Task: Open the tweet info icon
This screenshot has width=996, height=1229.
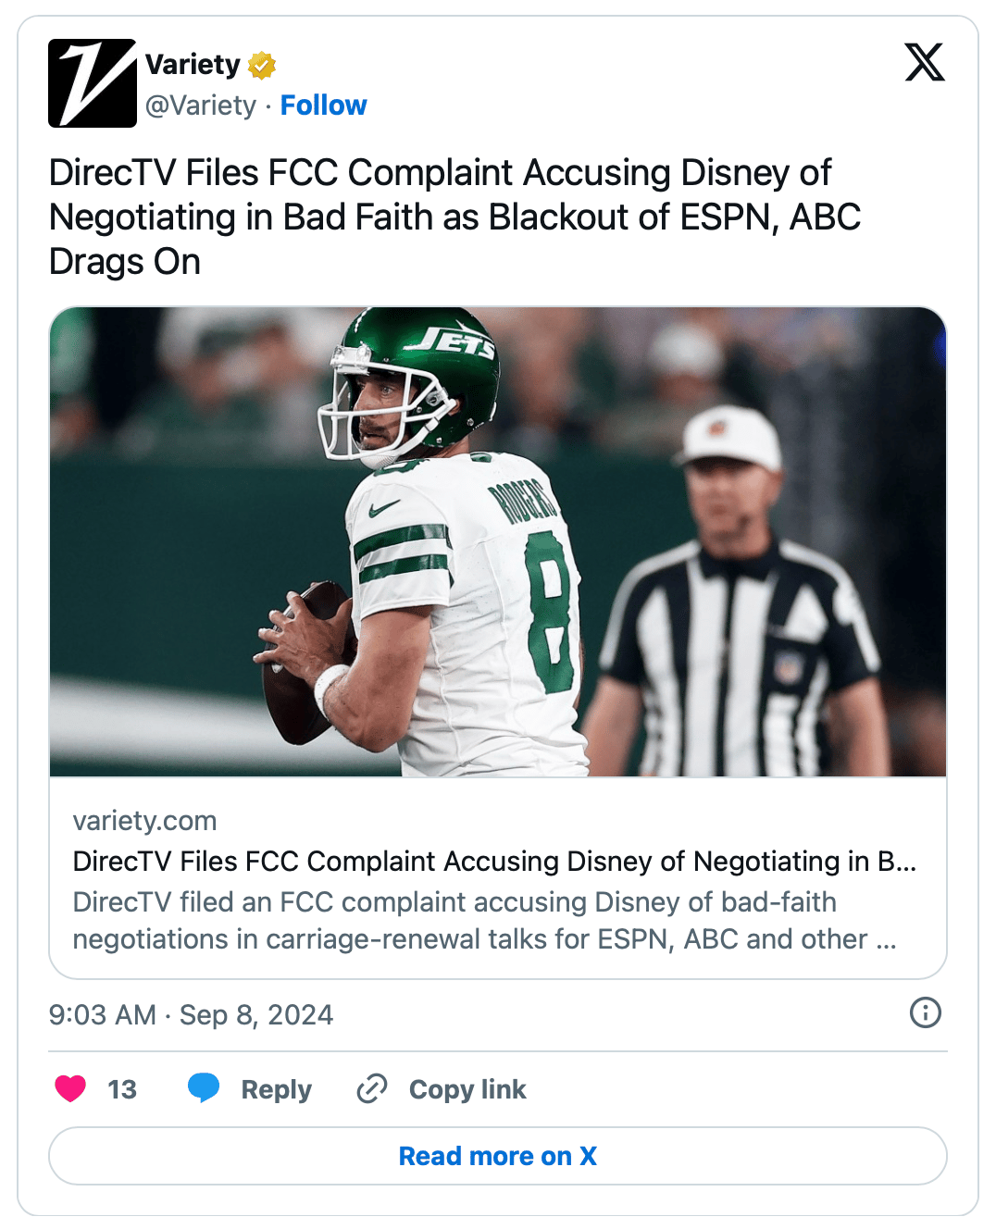Action: click(x=925, y=1012)
